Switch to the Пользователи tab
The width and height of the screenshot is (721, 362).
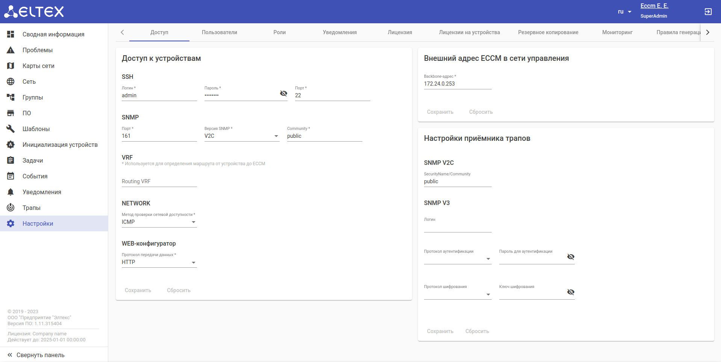click(x=219, y=32)
